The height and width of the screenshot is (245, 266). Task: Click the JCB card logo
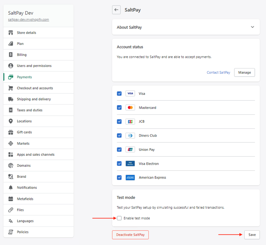(x=130, y=122)
